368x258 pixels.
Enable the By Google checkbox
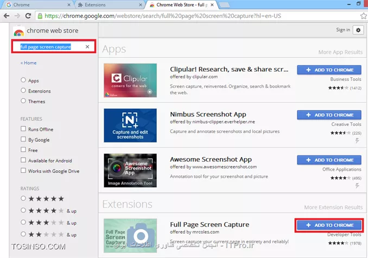23,139
